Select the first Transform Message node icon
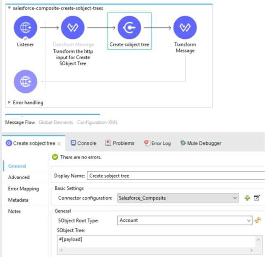The height and width of the screenshot is (257, 265). pyautogui.click(x=73, y=28)
